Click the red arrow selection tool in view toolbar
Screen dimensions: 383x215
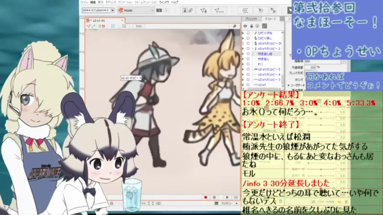click(x=89, y=26)
